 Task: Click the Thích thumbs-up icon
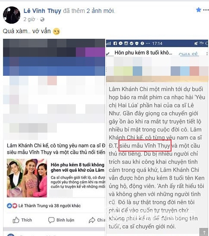16,220
